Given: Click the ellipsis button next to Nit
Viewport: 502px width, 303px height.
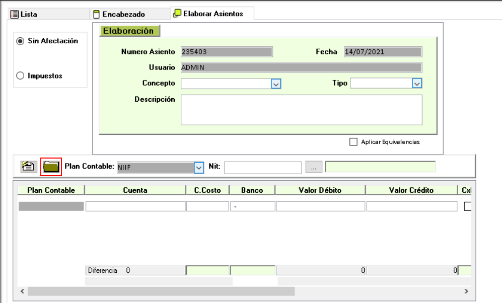Looking at the screenshot, I should (x=313, y=168).
